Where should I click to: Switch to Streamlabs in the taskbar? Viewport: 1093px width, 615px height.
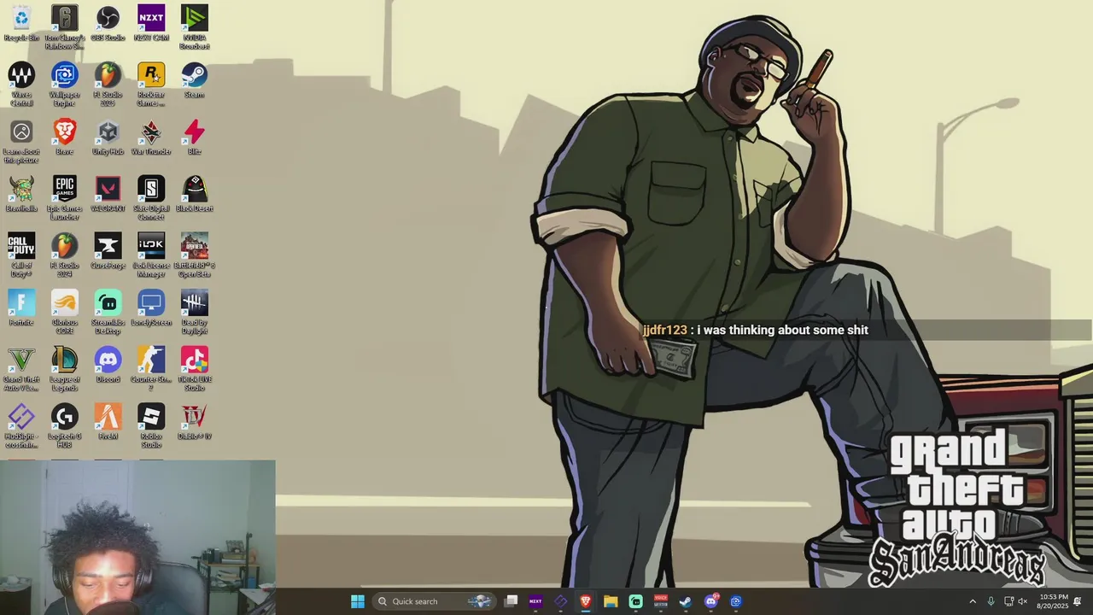(635, 601)
